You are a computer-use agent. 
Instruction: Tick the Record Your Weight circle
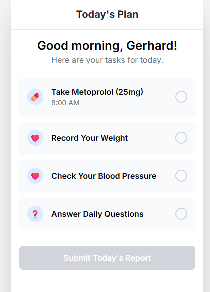pos(181,138)
